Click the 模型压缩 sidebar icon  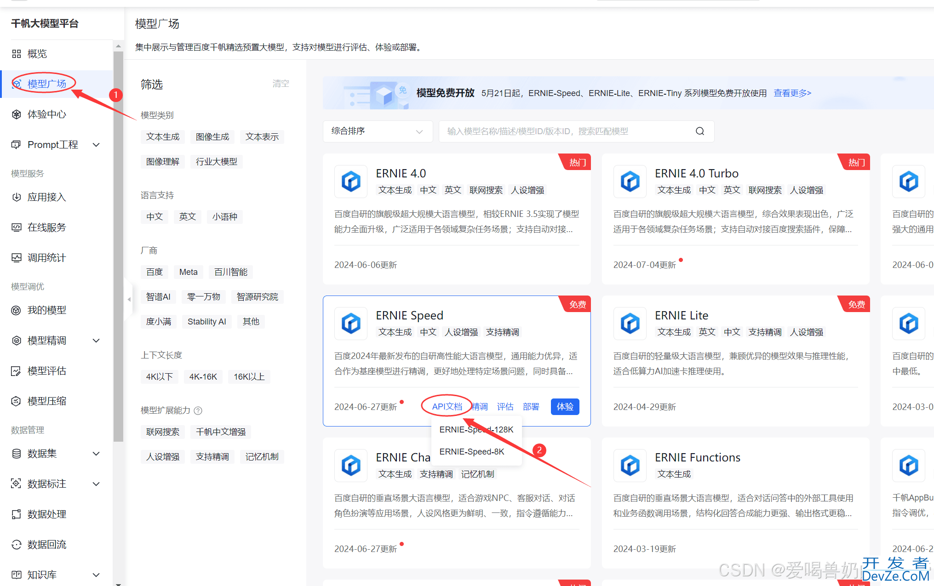[x=17, y=401]
